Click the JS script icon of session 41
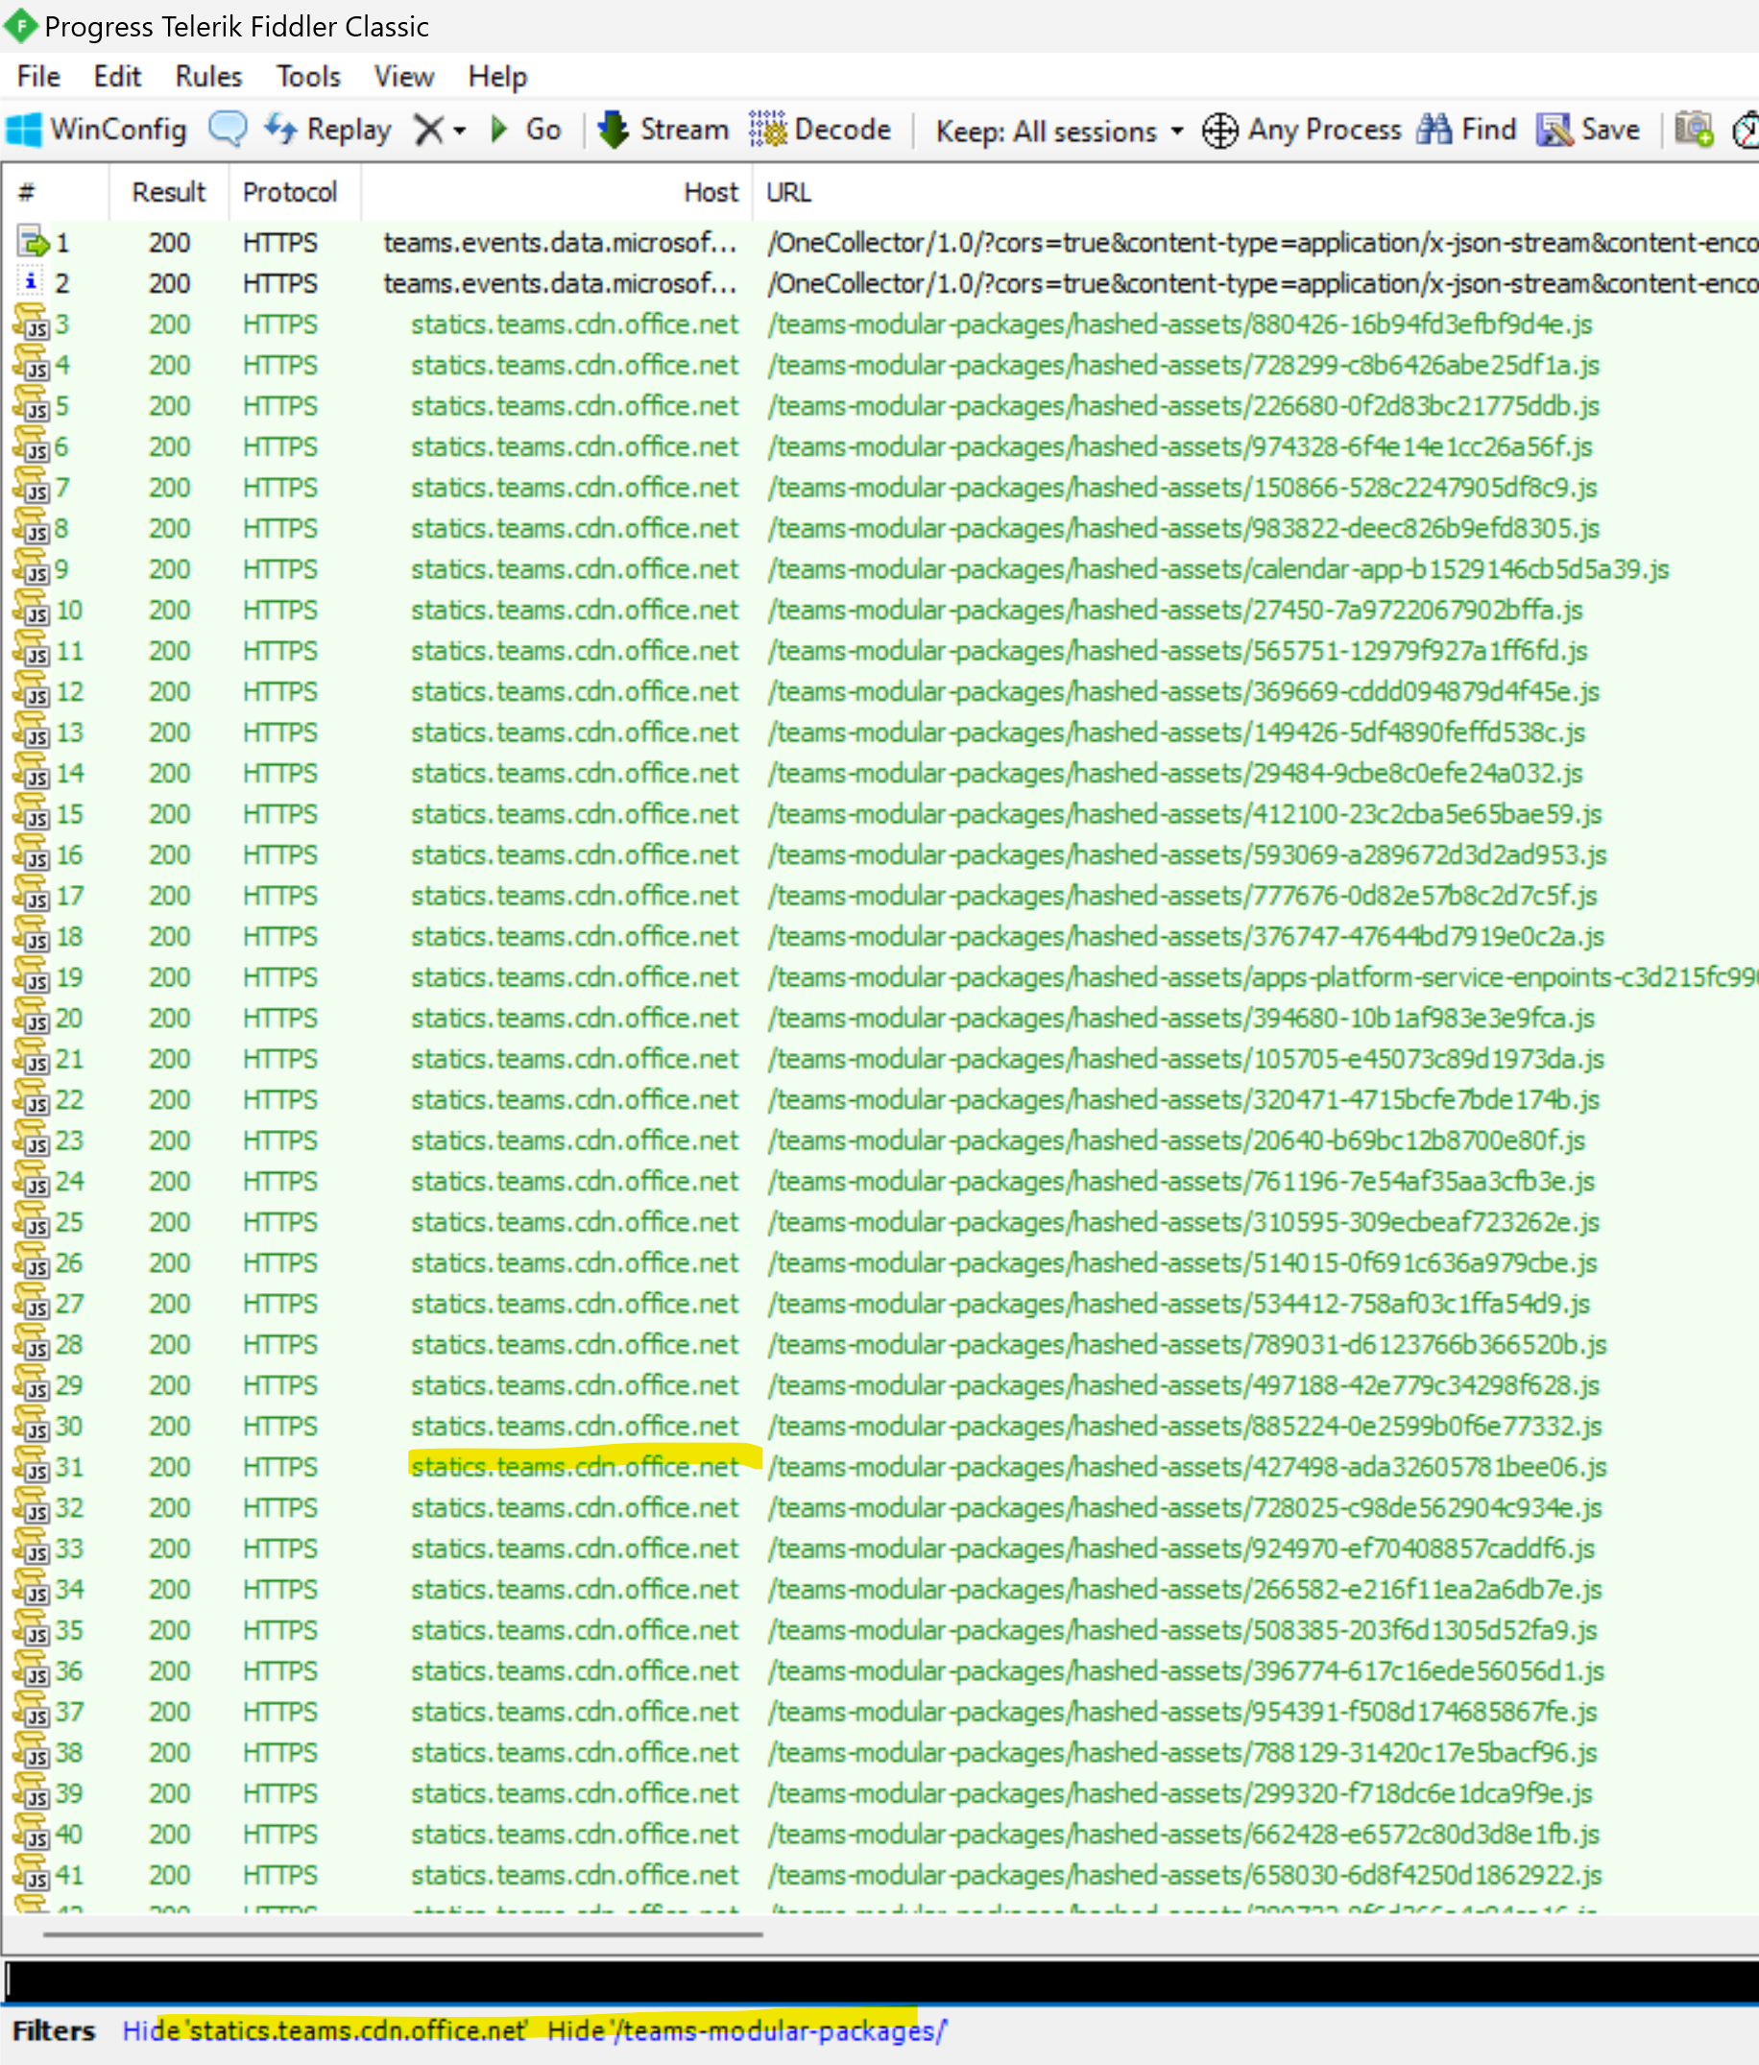Viewport: 1759px width, 2065px height. (x=31, y=1876)
